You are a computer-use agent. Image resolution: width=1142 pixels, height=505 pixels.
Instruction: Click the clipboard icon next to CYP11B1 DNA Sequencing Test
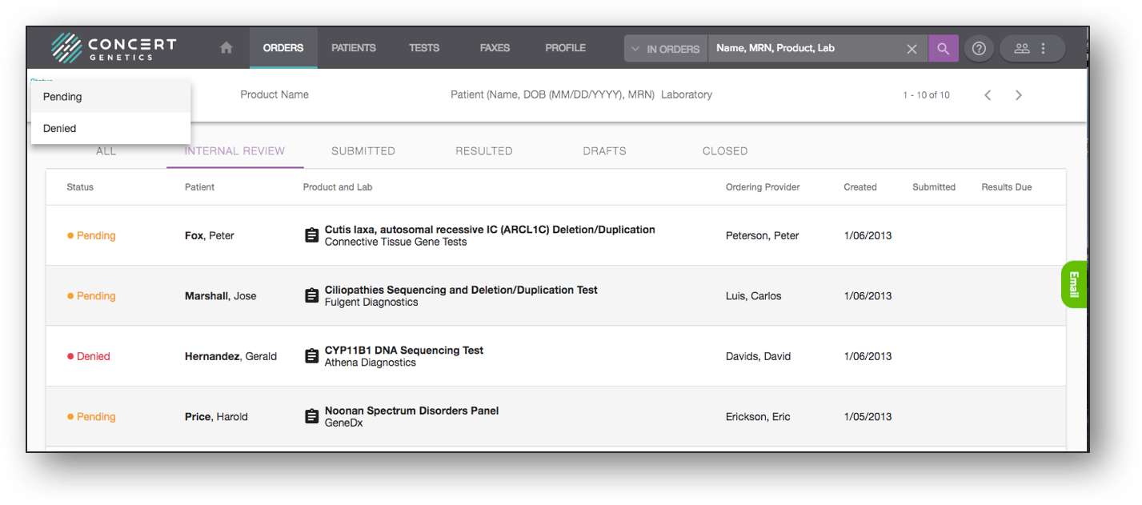[311, 355]
